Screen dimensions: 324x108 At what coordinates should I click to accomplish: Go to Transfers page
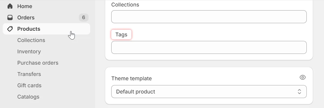click(29, 74)
